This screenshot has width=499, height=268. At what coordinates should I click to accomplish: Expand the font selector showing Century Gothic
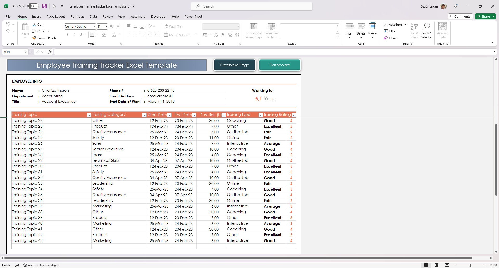[94, 26]
